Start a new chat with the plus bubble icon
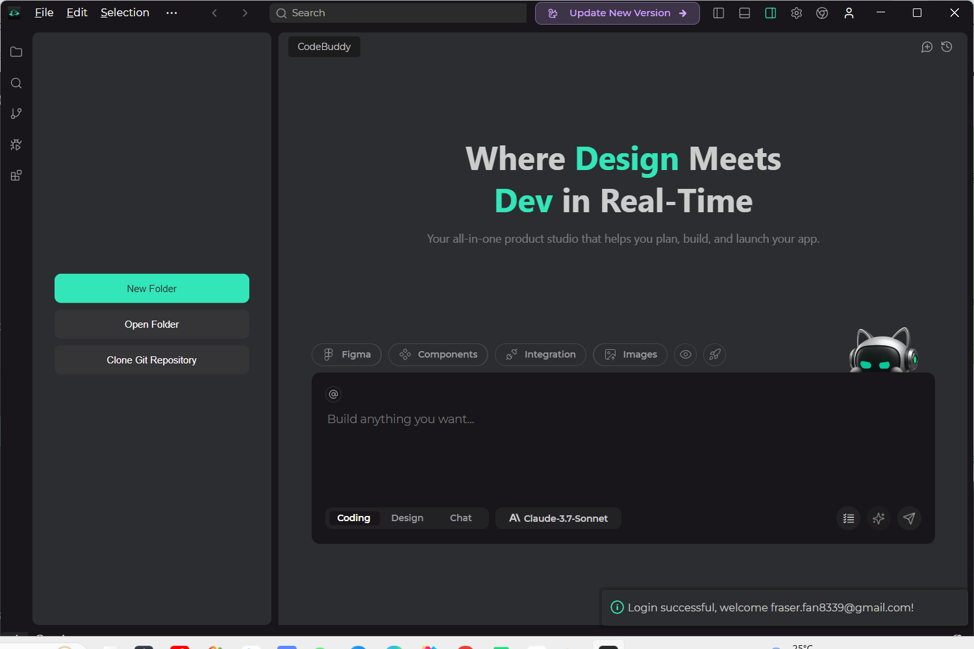974x649 pixels. 927,47
